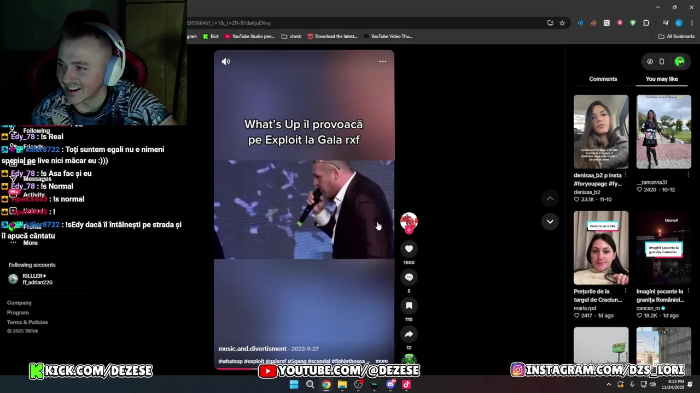Click the browser address bar URL

coord(229,23)
